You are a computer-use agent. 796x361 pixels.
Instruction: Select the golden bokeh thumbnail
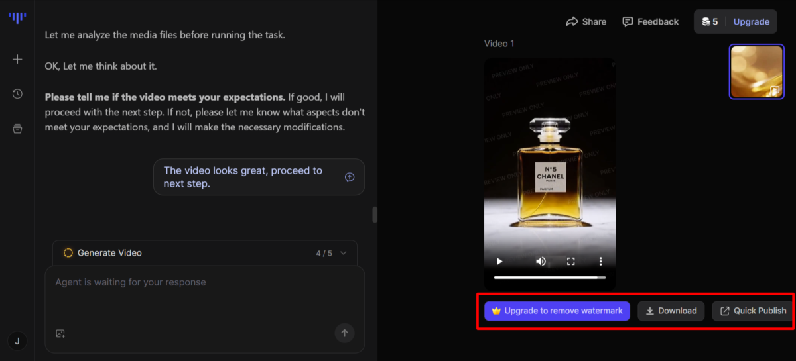click(756, 72)
